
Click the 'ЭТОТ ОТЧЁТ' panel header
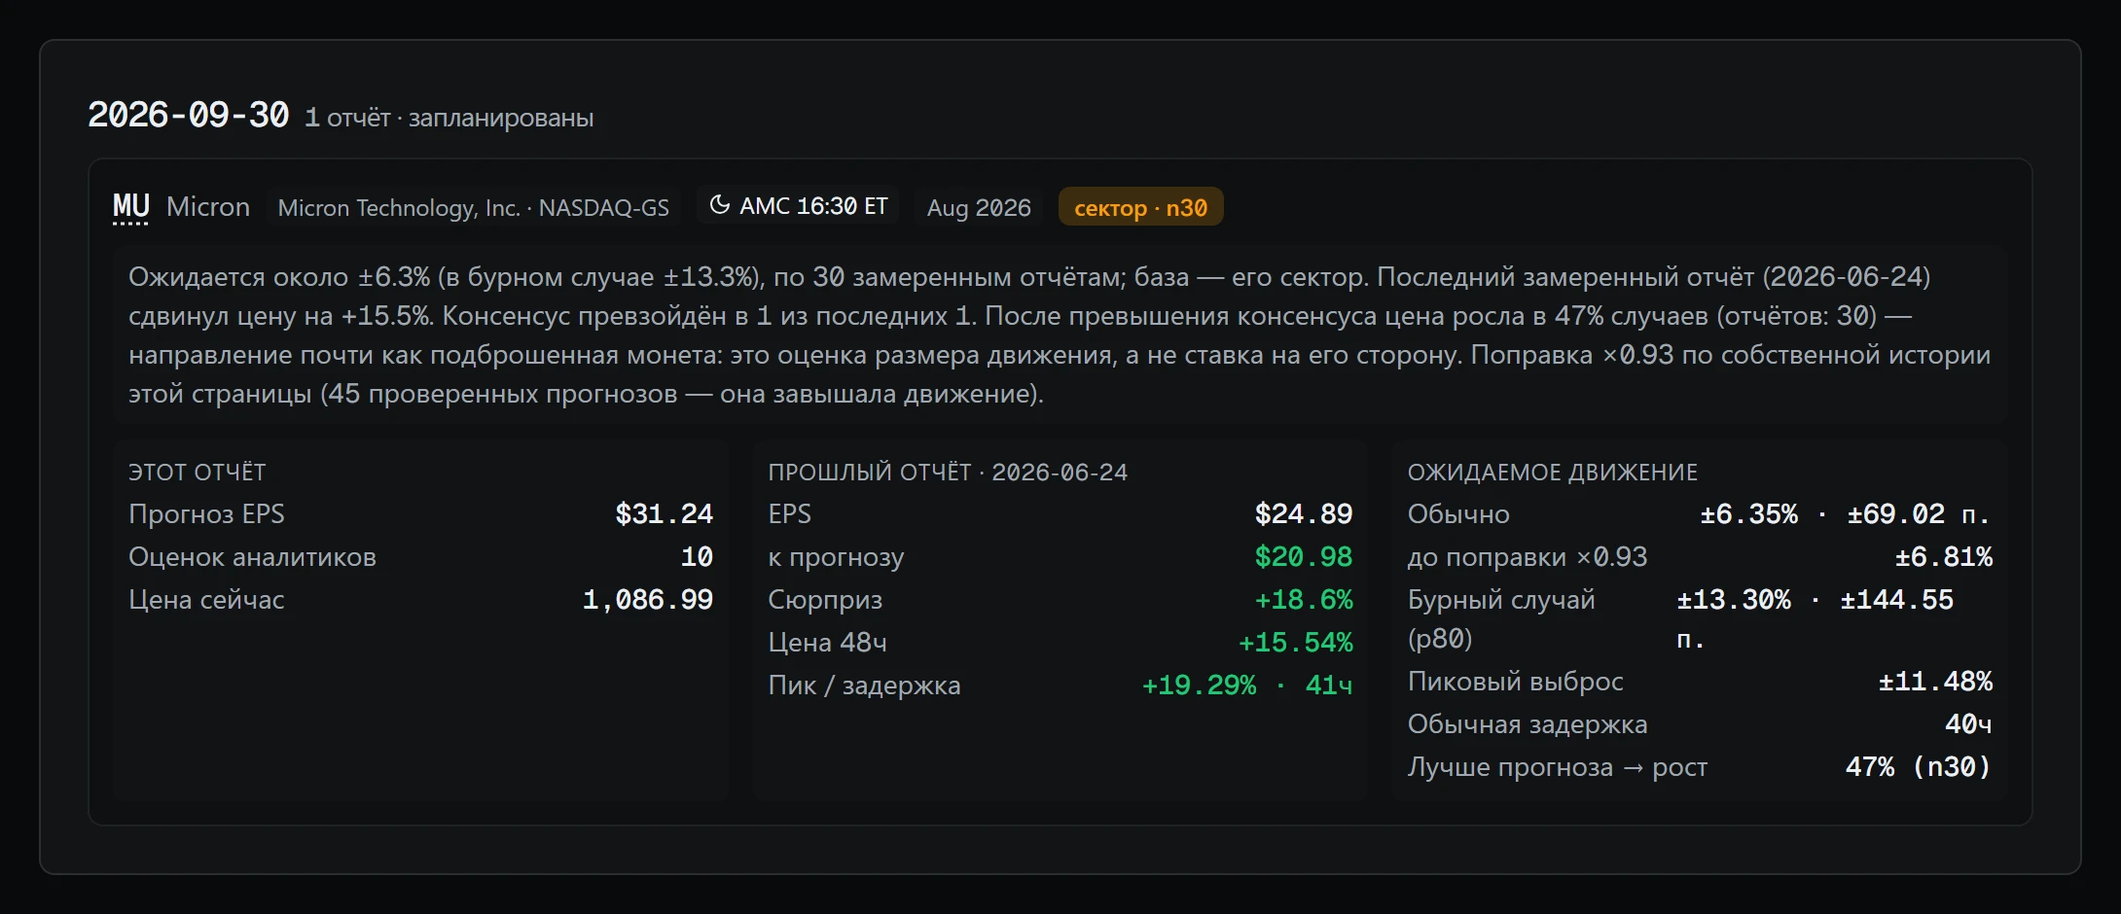(x=198, y=472)
